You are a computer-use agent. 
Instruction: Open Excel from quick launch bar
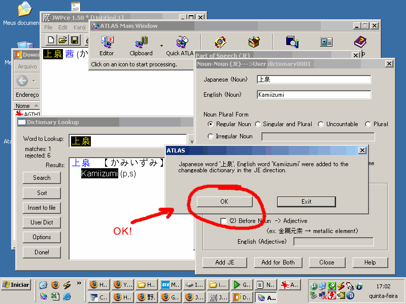[x=55, y=296]
